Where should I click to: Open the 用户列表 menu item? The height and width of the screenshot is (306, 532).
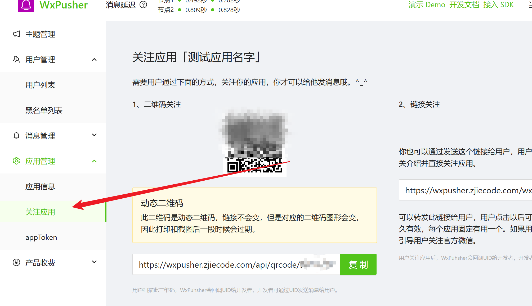[40, 85]
